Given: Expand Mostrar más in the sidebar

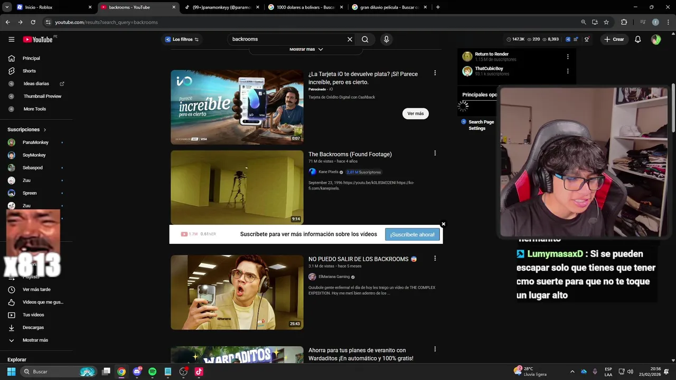Looking at the screenshot, I should (36, 340).
